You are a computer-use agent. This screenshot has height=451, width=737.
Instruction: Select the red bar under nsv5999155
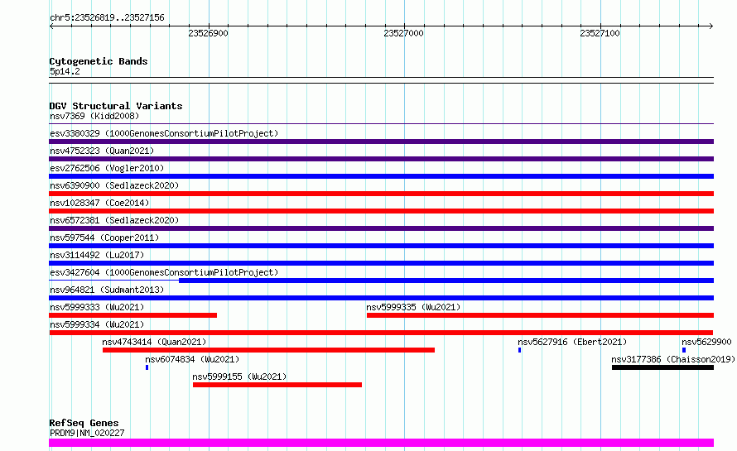pos(277,385)
